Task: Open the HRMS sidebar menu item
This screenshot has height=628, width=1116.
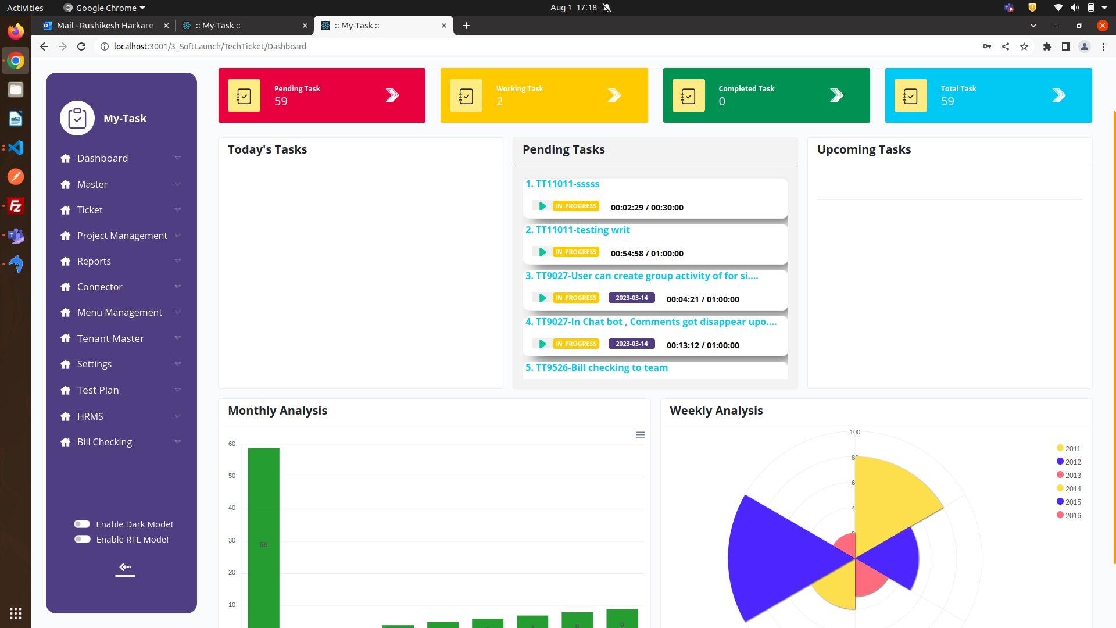Action: [121, 416]
